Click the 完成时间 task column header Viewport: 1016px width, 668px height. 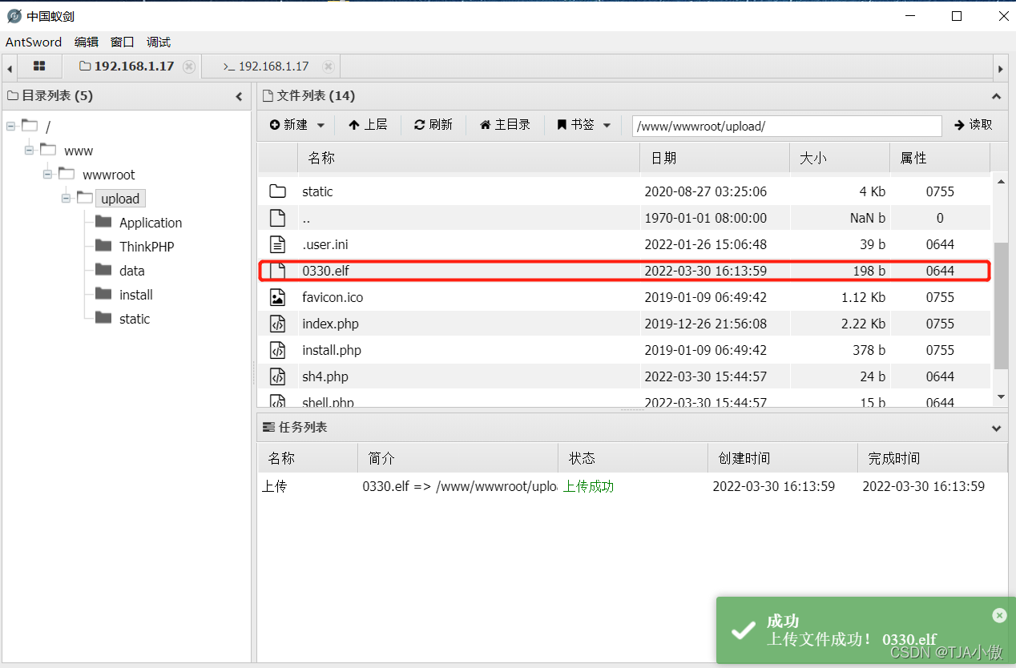(932, 458)
